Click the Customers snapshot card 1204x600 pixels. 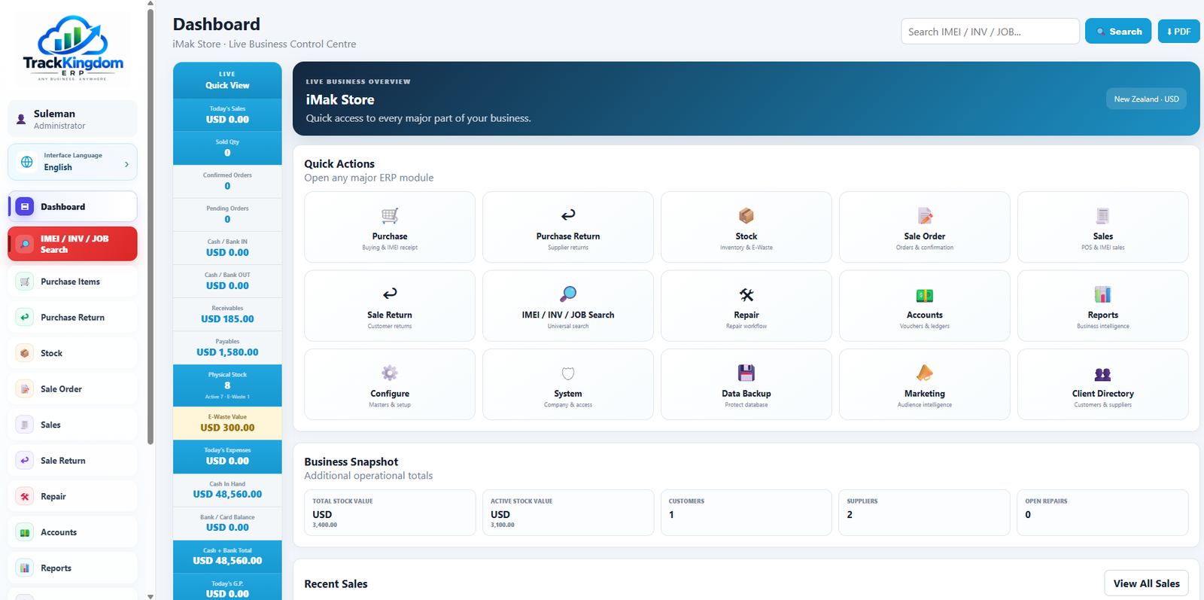point(746,513)
